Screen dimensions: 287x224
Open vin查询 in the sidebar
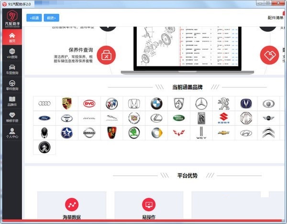tap(12, 53)
